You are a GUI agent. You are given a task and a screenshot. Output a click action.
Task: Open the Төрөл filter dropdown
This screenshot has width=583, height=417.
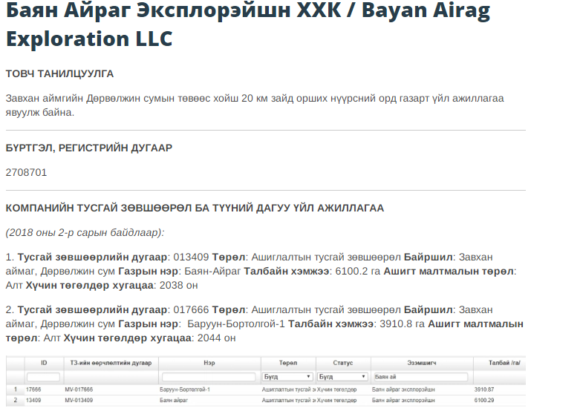[287, 377]
